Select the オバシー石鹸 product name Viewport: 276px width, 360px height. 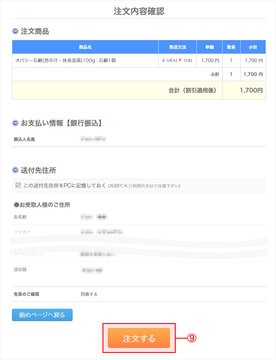(66, 60)
